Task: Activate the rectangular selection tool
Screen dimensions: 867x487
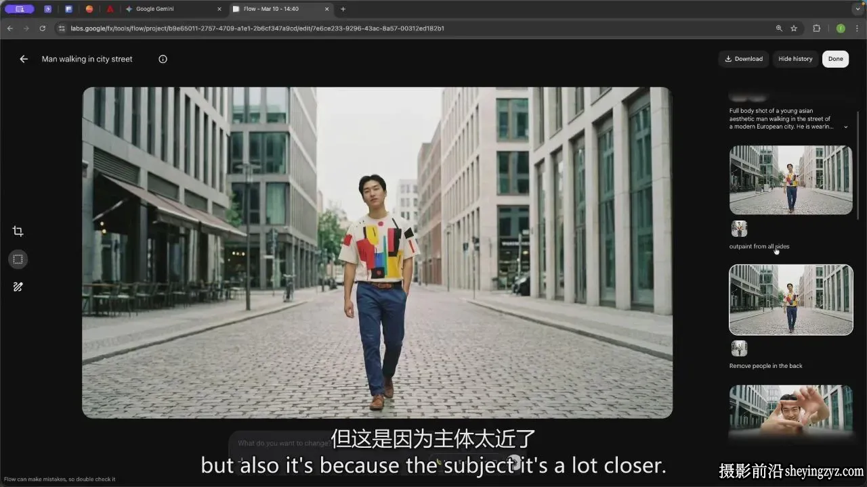Action: pos(18,259)
